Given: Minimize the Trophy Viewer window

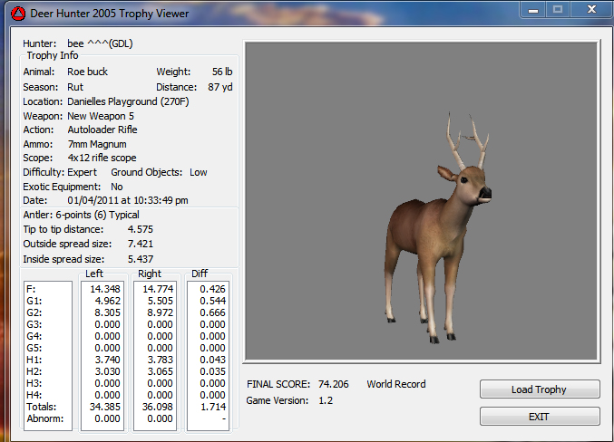Looking at the screenshot, I should tap(531, 9).
